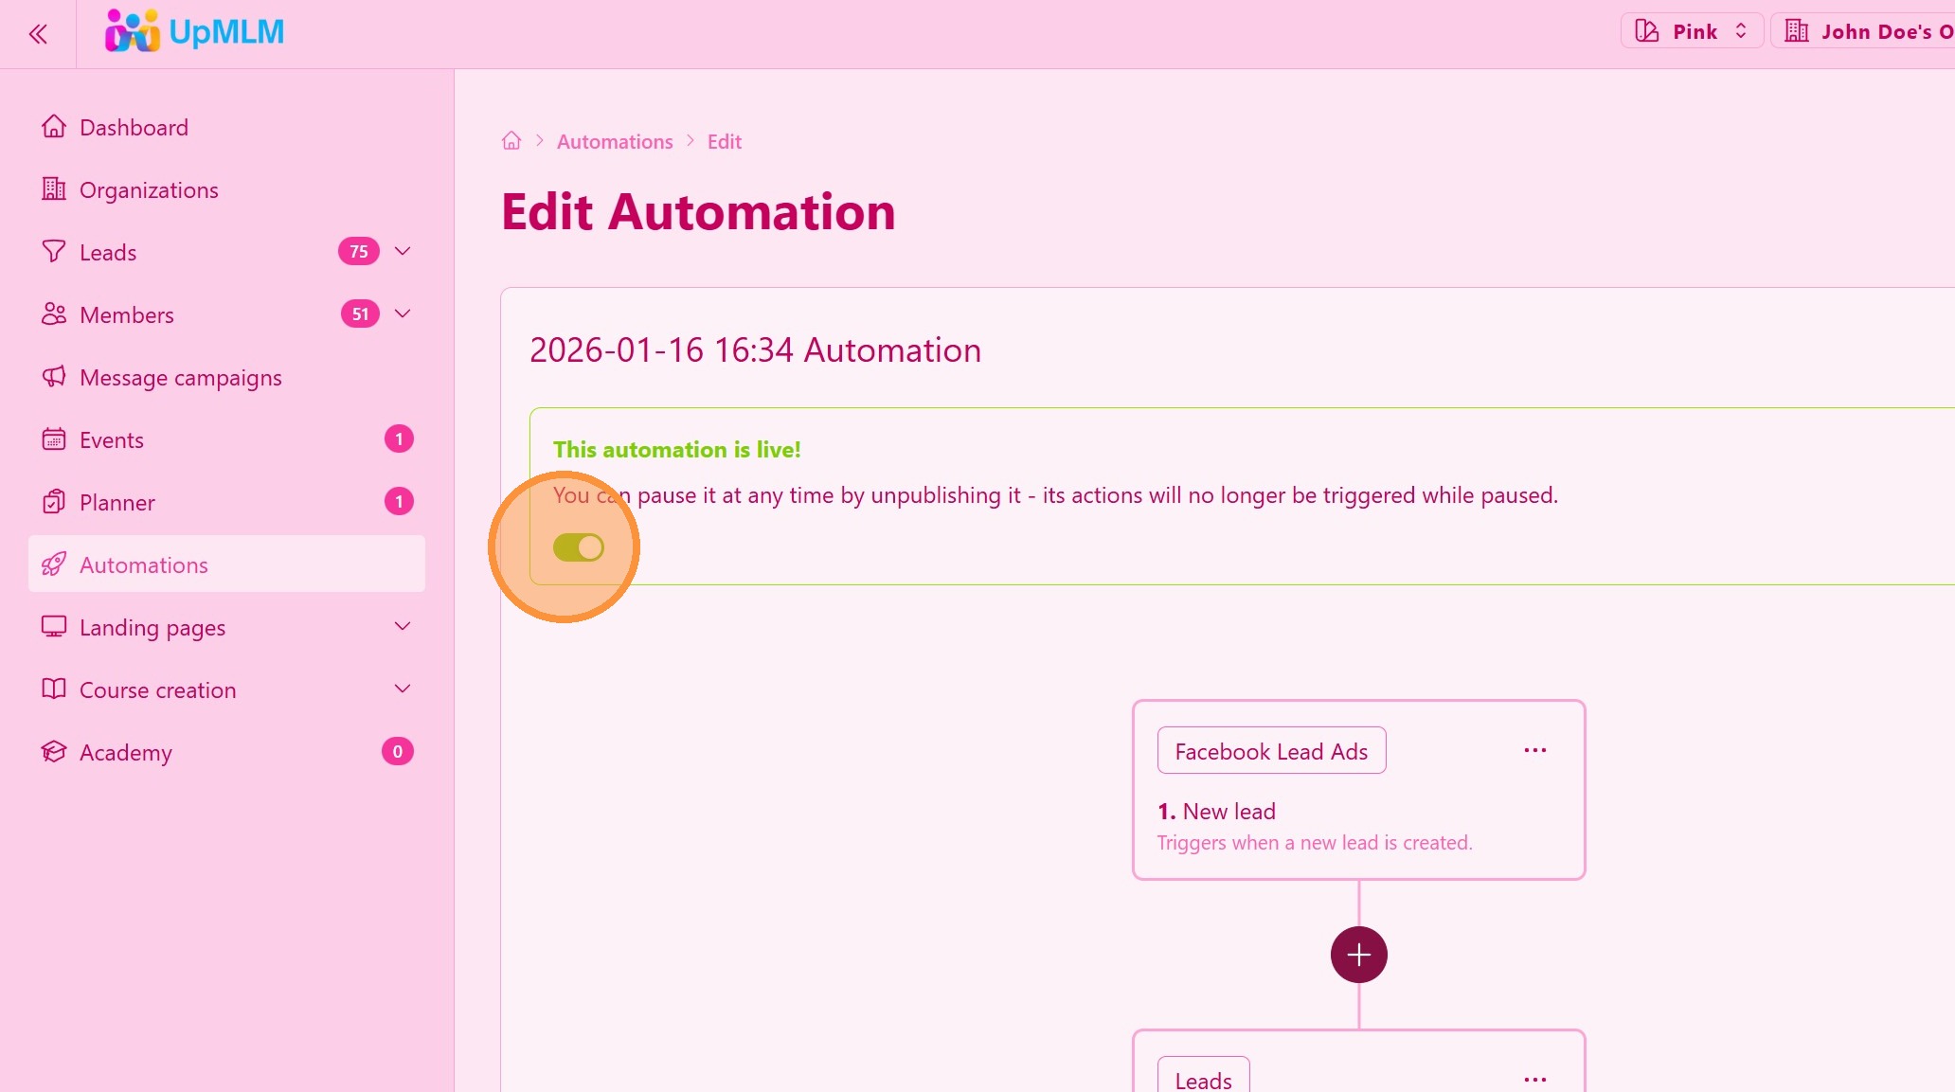Click the Academy graduation cap icon

point(54,752)
